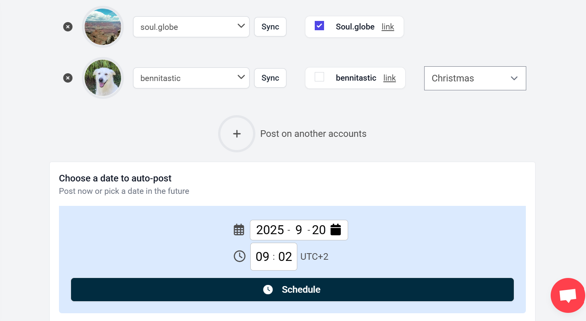The width and height of the screenshot is (586, 321).
Task: Click the clock icon beside time
Action: pos(239,256)
